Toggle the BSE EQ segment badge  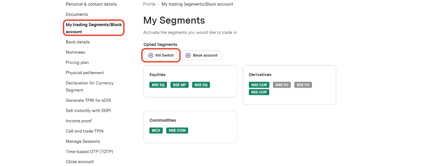click(x=158, y=85)
